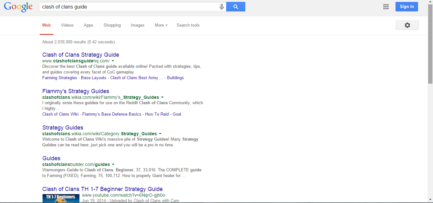Open the Goal sitelink

177,114
